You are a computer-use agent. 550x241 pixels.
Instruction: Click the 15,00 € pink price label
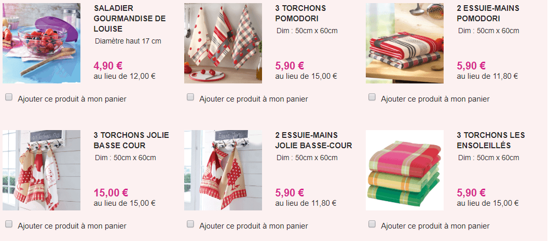tap(111, 193)
